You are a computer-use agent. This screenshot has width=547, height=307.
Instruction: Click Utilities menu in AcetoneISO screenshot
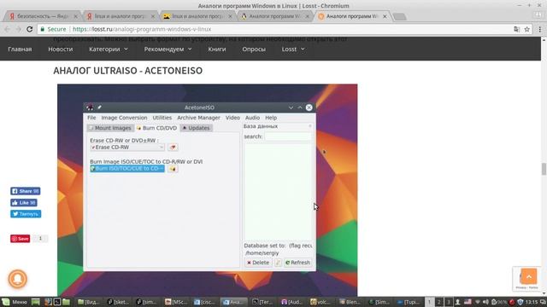tap(162, 118)
